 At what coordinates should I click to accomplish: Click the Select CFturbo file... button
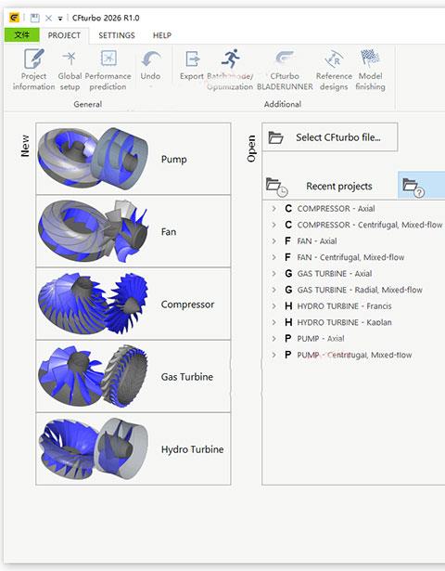coord(330,137)
